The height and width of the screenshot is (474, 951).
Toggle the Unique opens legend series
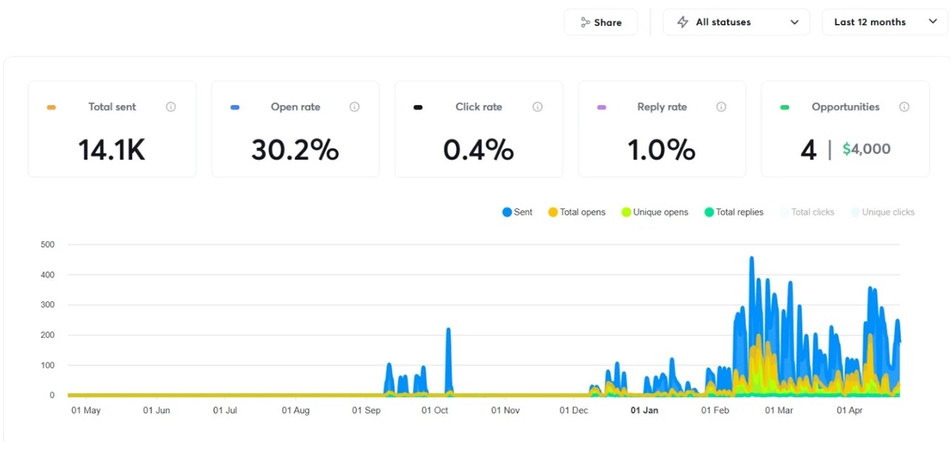[x=654, y=212]
